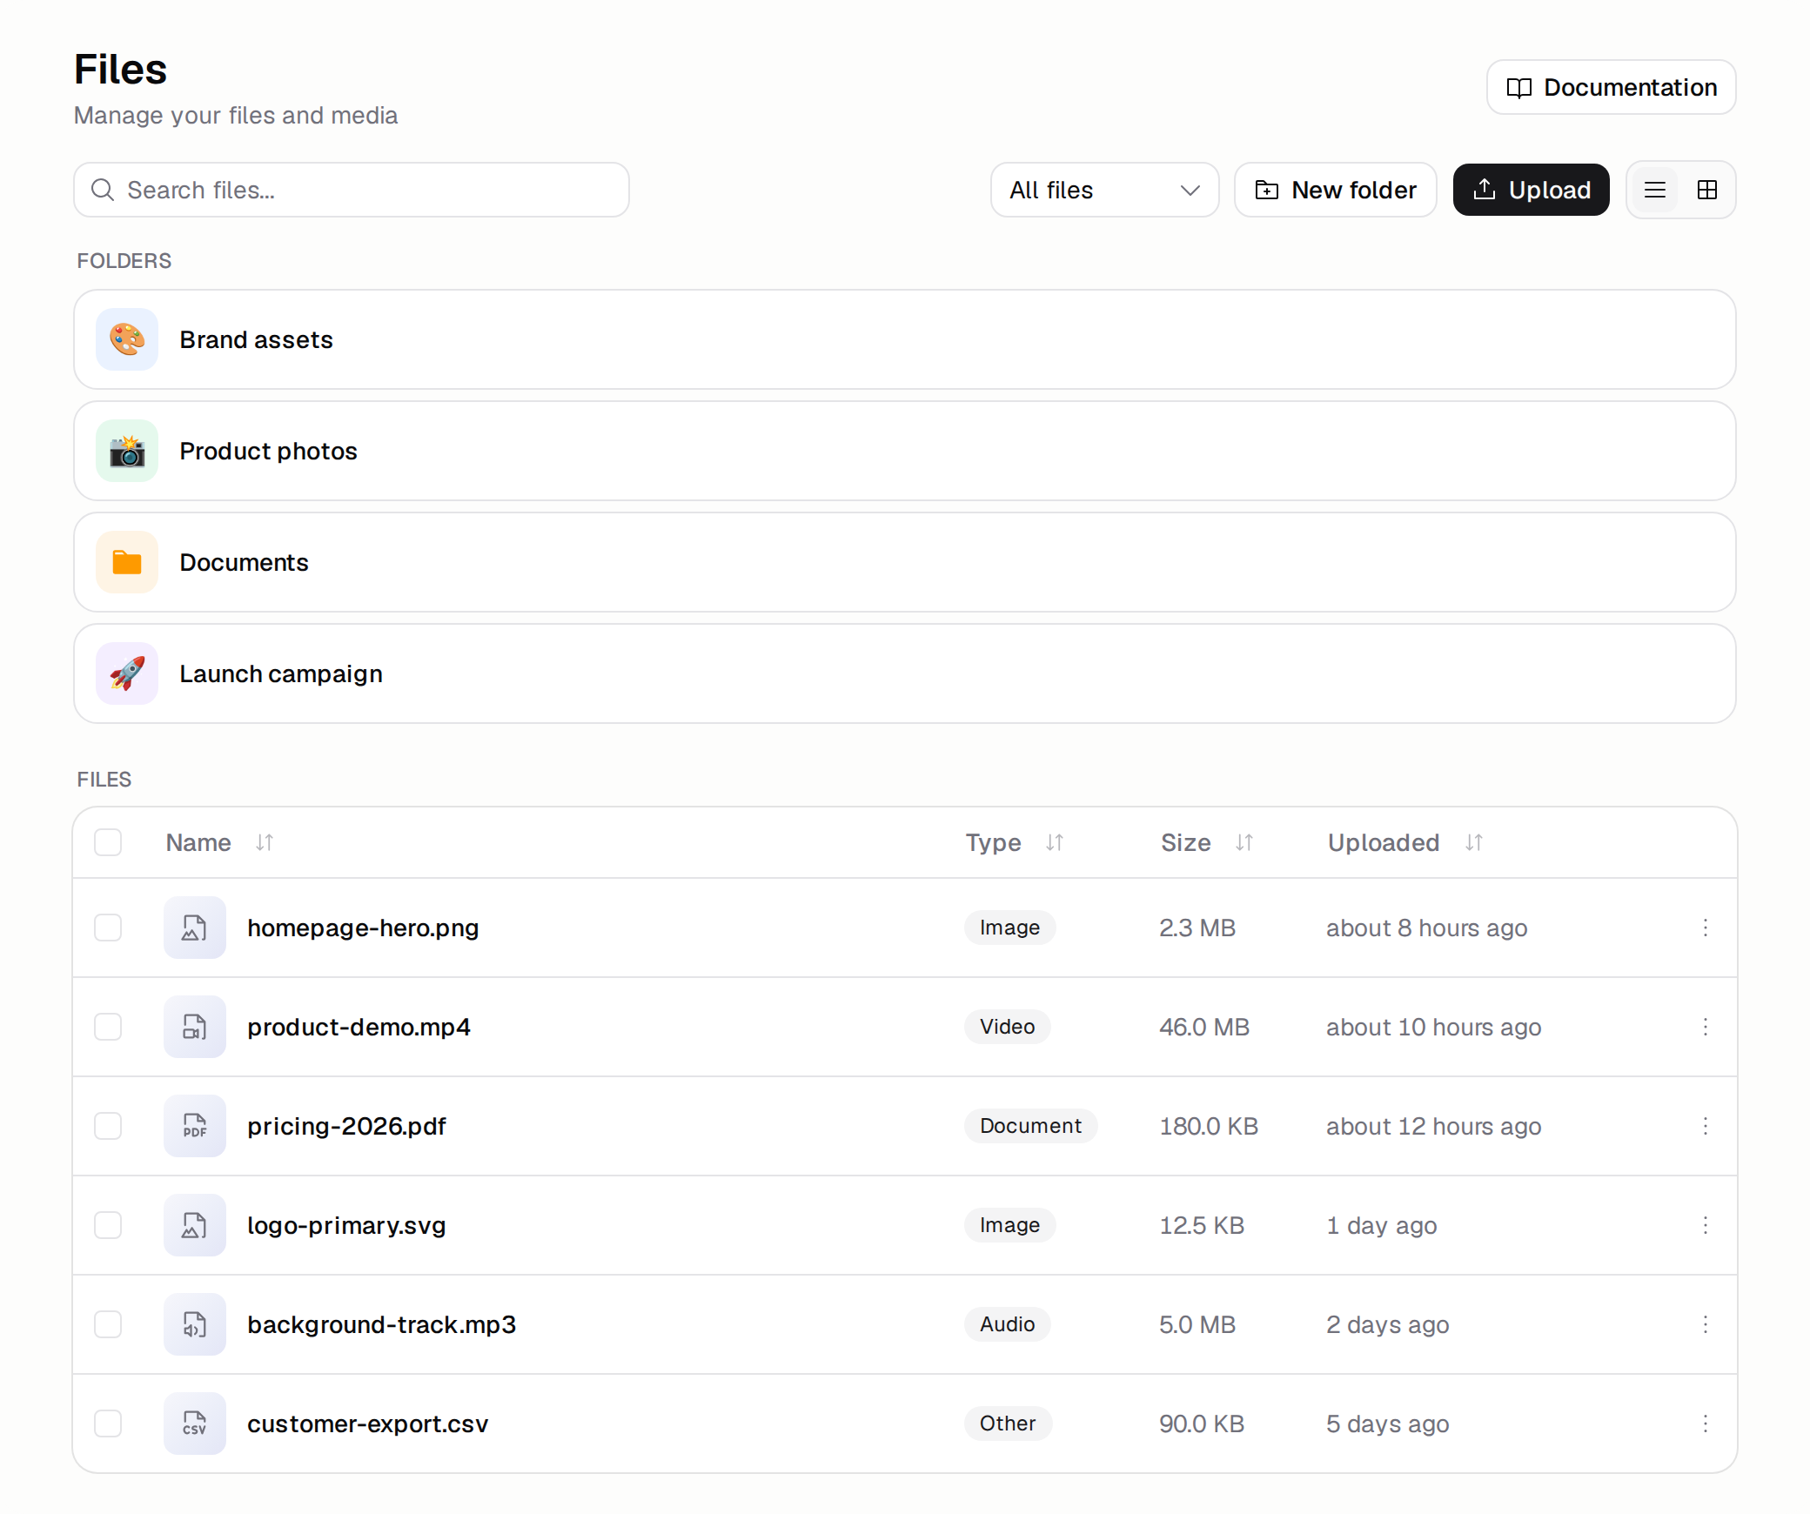Click the Video type badge
Viewport: 1810px width, 1514px height.
[1007, 1027]
